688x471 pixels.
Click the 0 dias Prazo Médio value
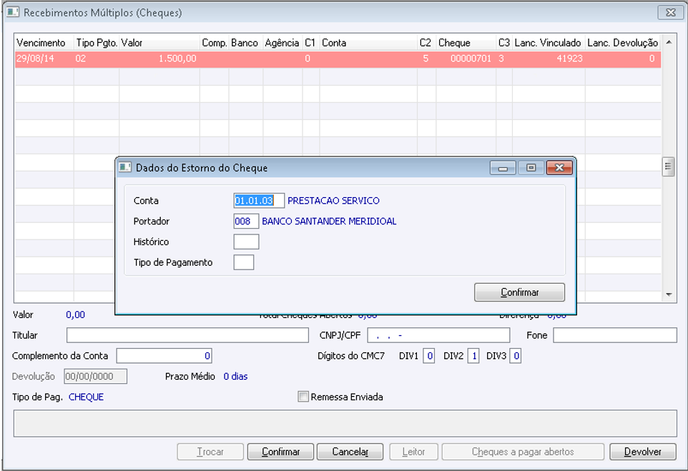tap(235, 376)
